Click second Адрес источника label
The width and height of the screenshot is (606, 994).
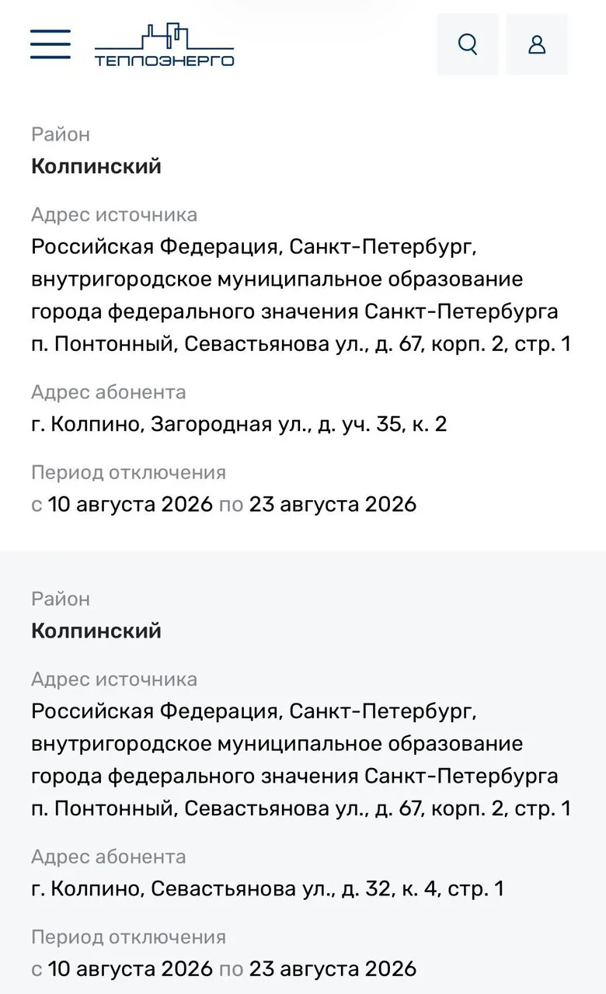point(114,679)
